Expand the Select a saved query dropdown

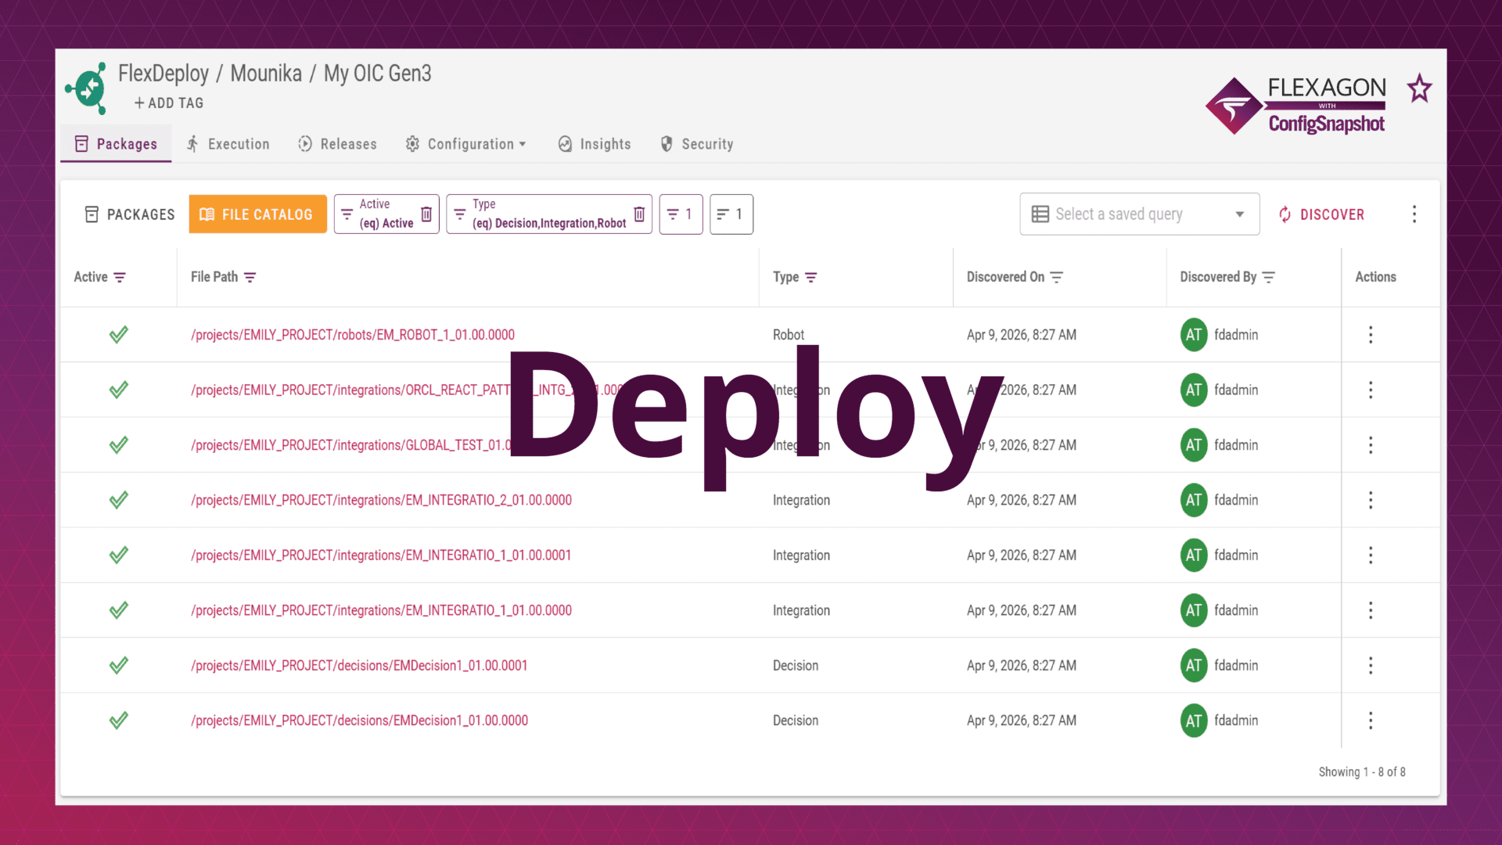tap(1139, 214)
